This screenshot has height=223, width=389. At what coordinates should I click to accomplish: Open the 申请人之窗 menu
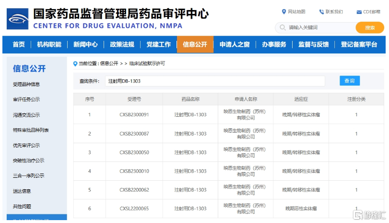point(235,45)
